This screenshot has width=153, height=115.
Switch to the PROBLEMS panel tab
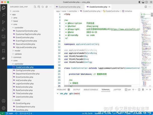click(x=61, y=90)
